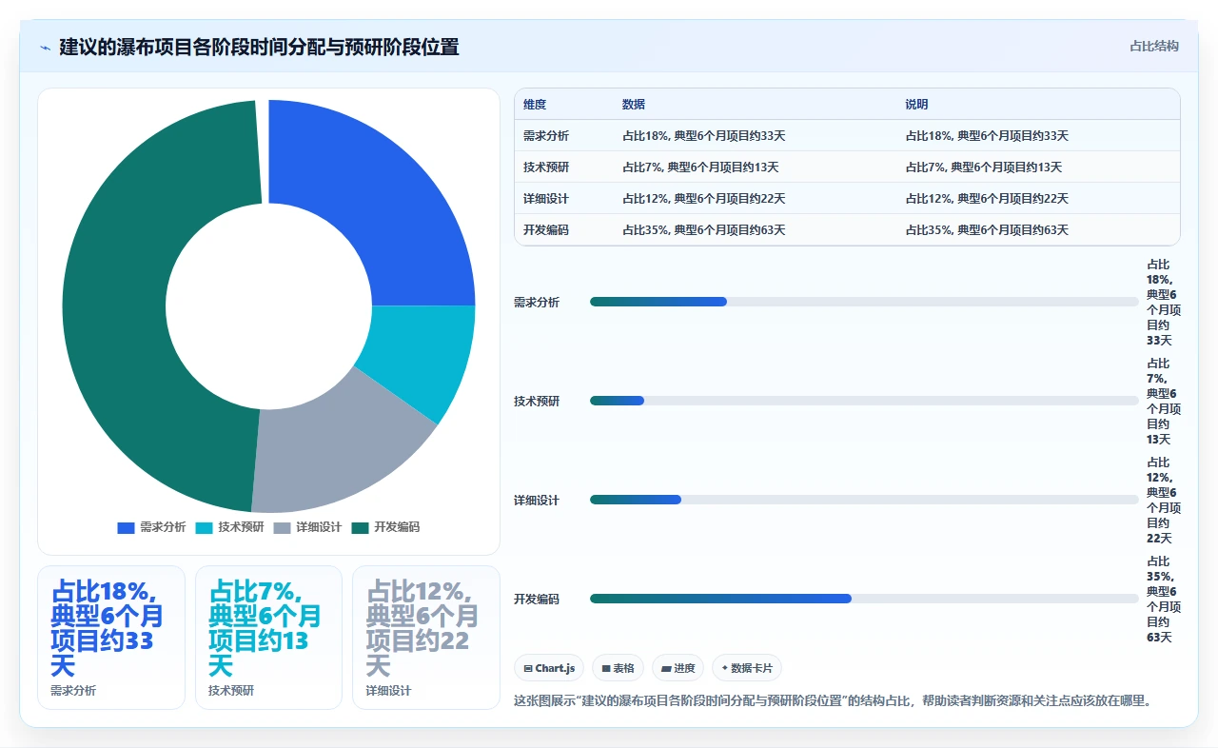The width and height of the screenshot is (1218, 748).
Task: Click the 需求分析 legend label text
Action: click(163, 527)
